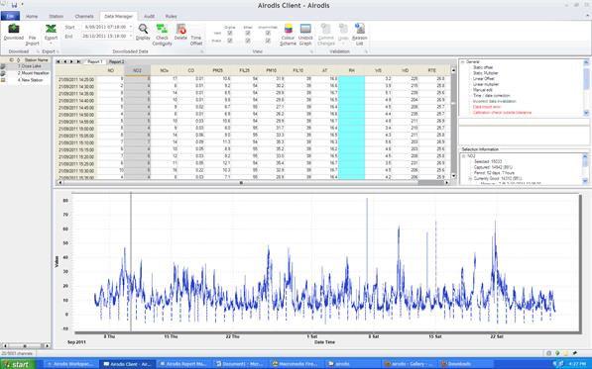592x369 pixels.
Task: Toggle the Invalid checkbox in first View column
Action: pos(229,41)
